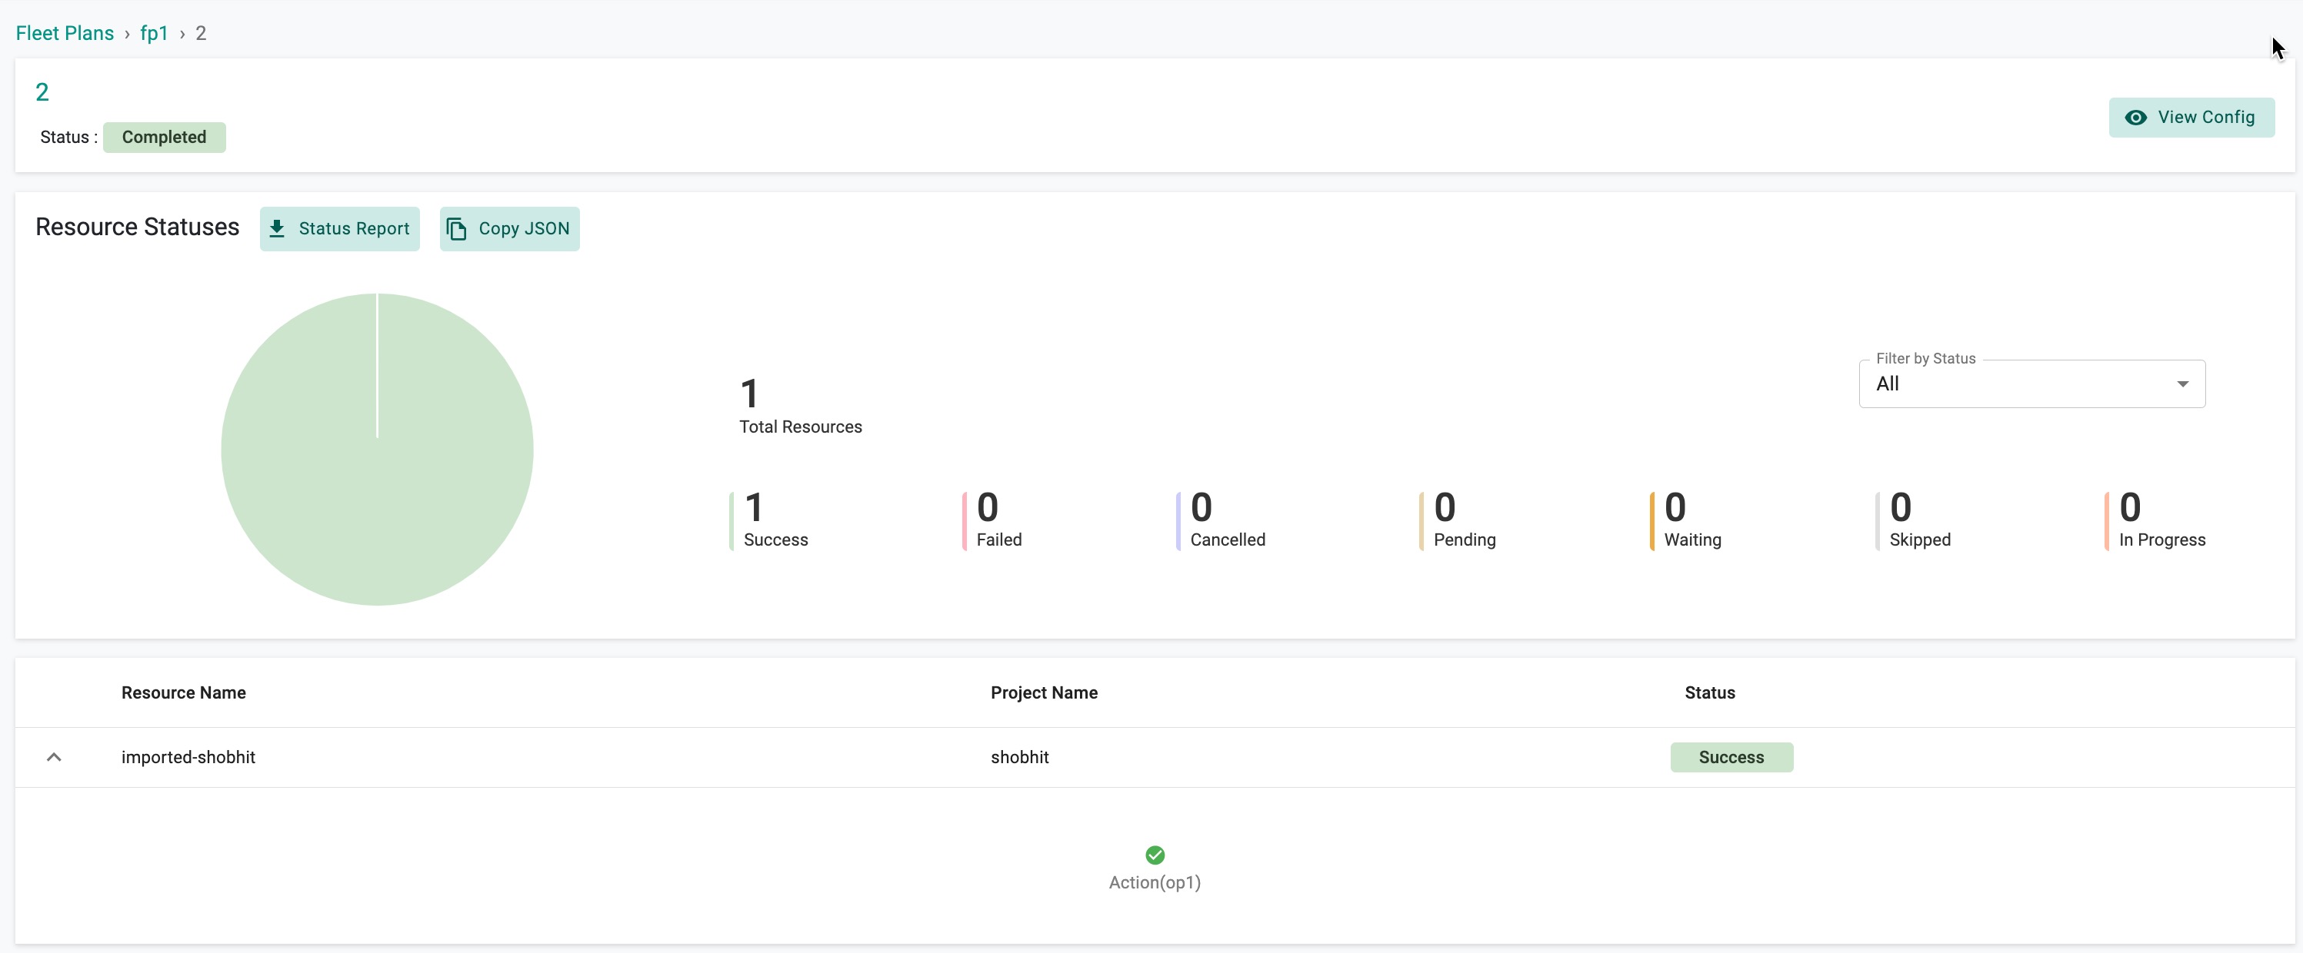Select the Action(op1) step label

pos(1154,882)
